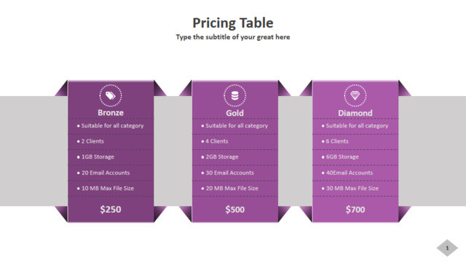Click the price tag icon above Bronze
Screen dimensions: 466x262
pyautogui.click(x=111, y=95)
